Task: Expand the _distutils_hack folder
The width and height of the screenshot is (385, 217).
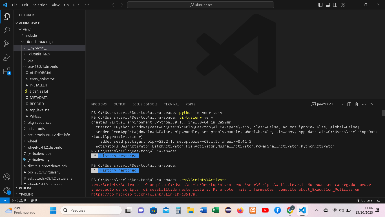Action: coord(49,54)
